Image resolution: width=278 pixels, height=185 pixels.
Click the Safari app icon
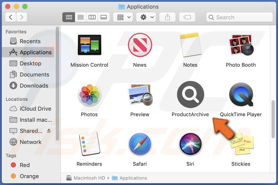pyautogui.click(x=140, y=144)
